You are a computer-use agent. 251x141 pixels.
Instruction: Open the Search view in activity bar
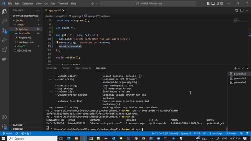(x=4, y=21)
